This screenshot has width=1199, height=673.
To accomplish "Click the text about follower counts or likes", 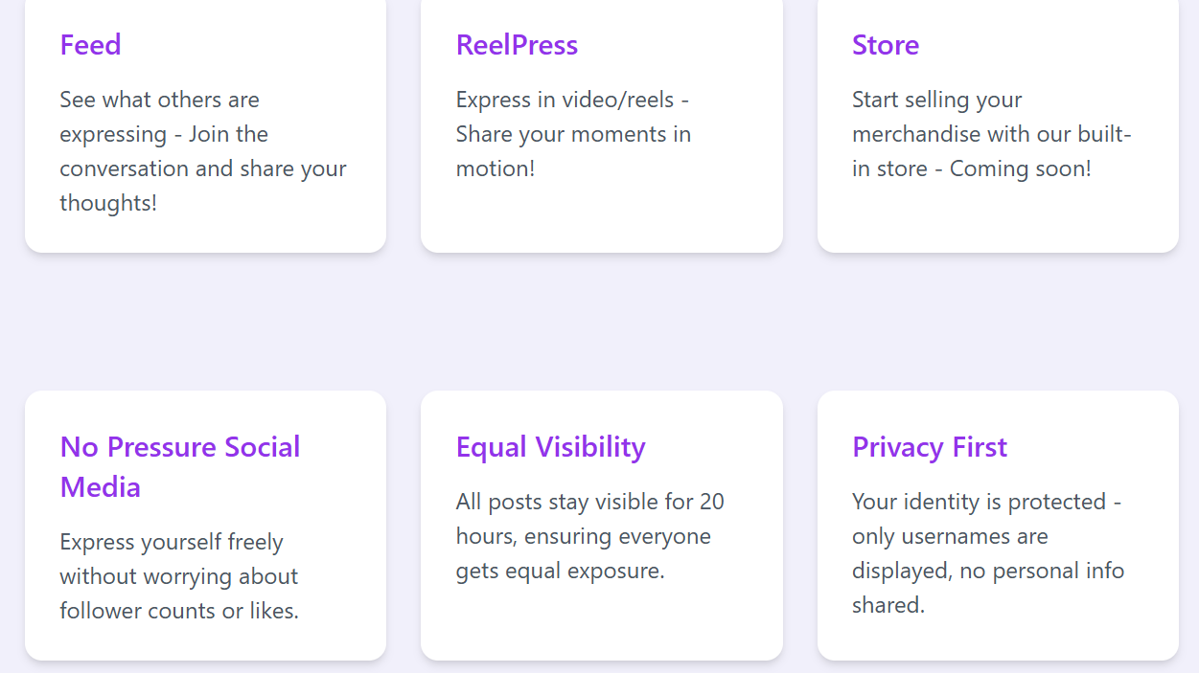I will (x=179, y=576).
